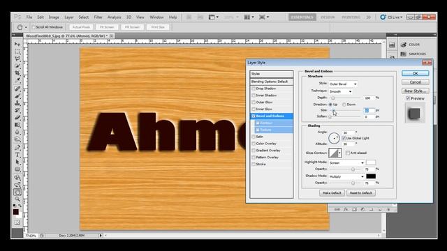Select the Down direction radio button

click(x=344, y=105)
